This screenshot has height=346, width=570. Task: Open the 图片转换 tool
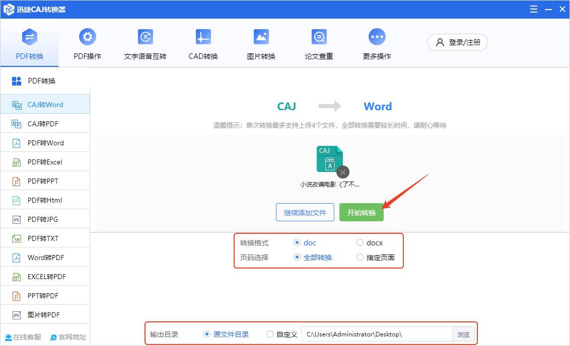(261, 43)
